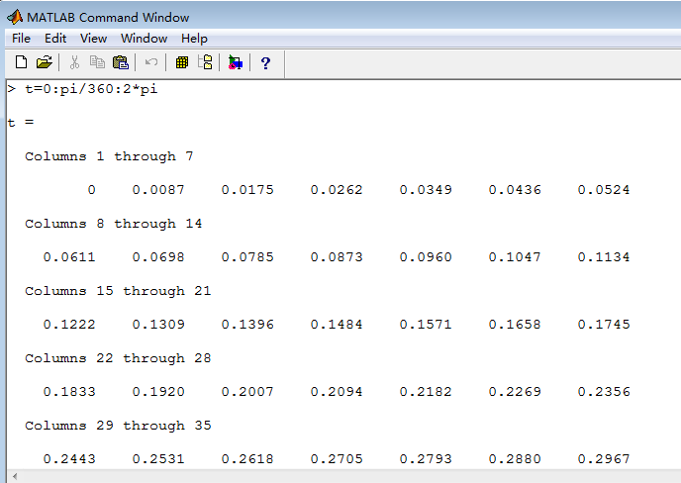Click the value 0.2705
Image resolution: width=681 pixels, height=483 pixels.
337,459
